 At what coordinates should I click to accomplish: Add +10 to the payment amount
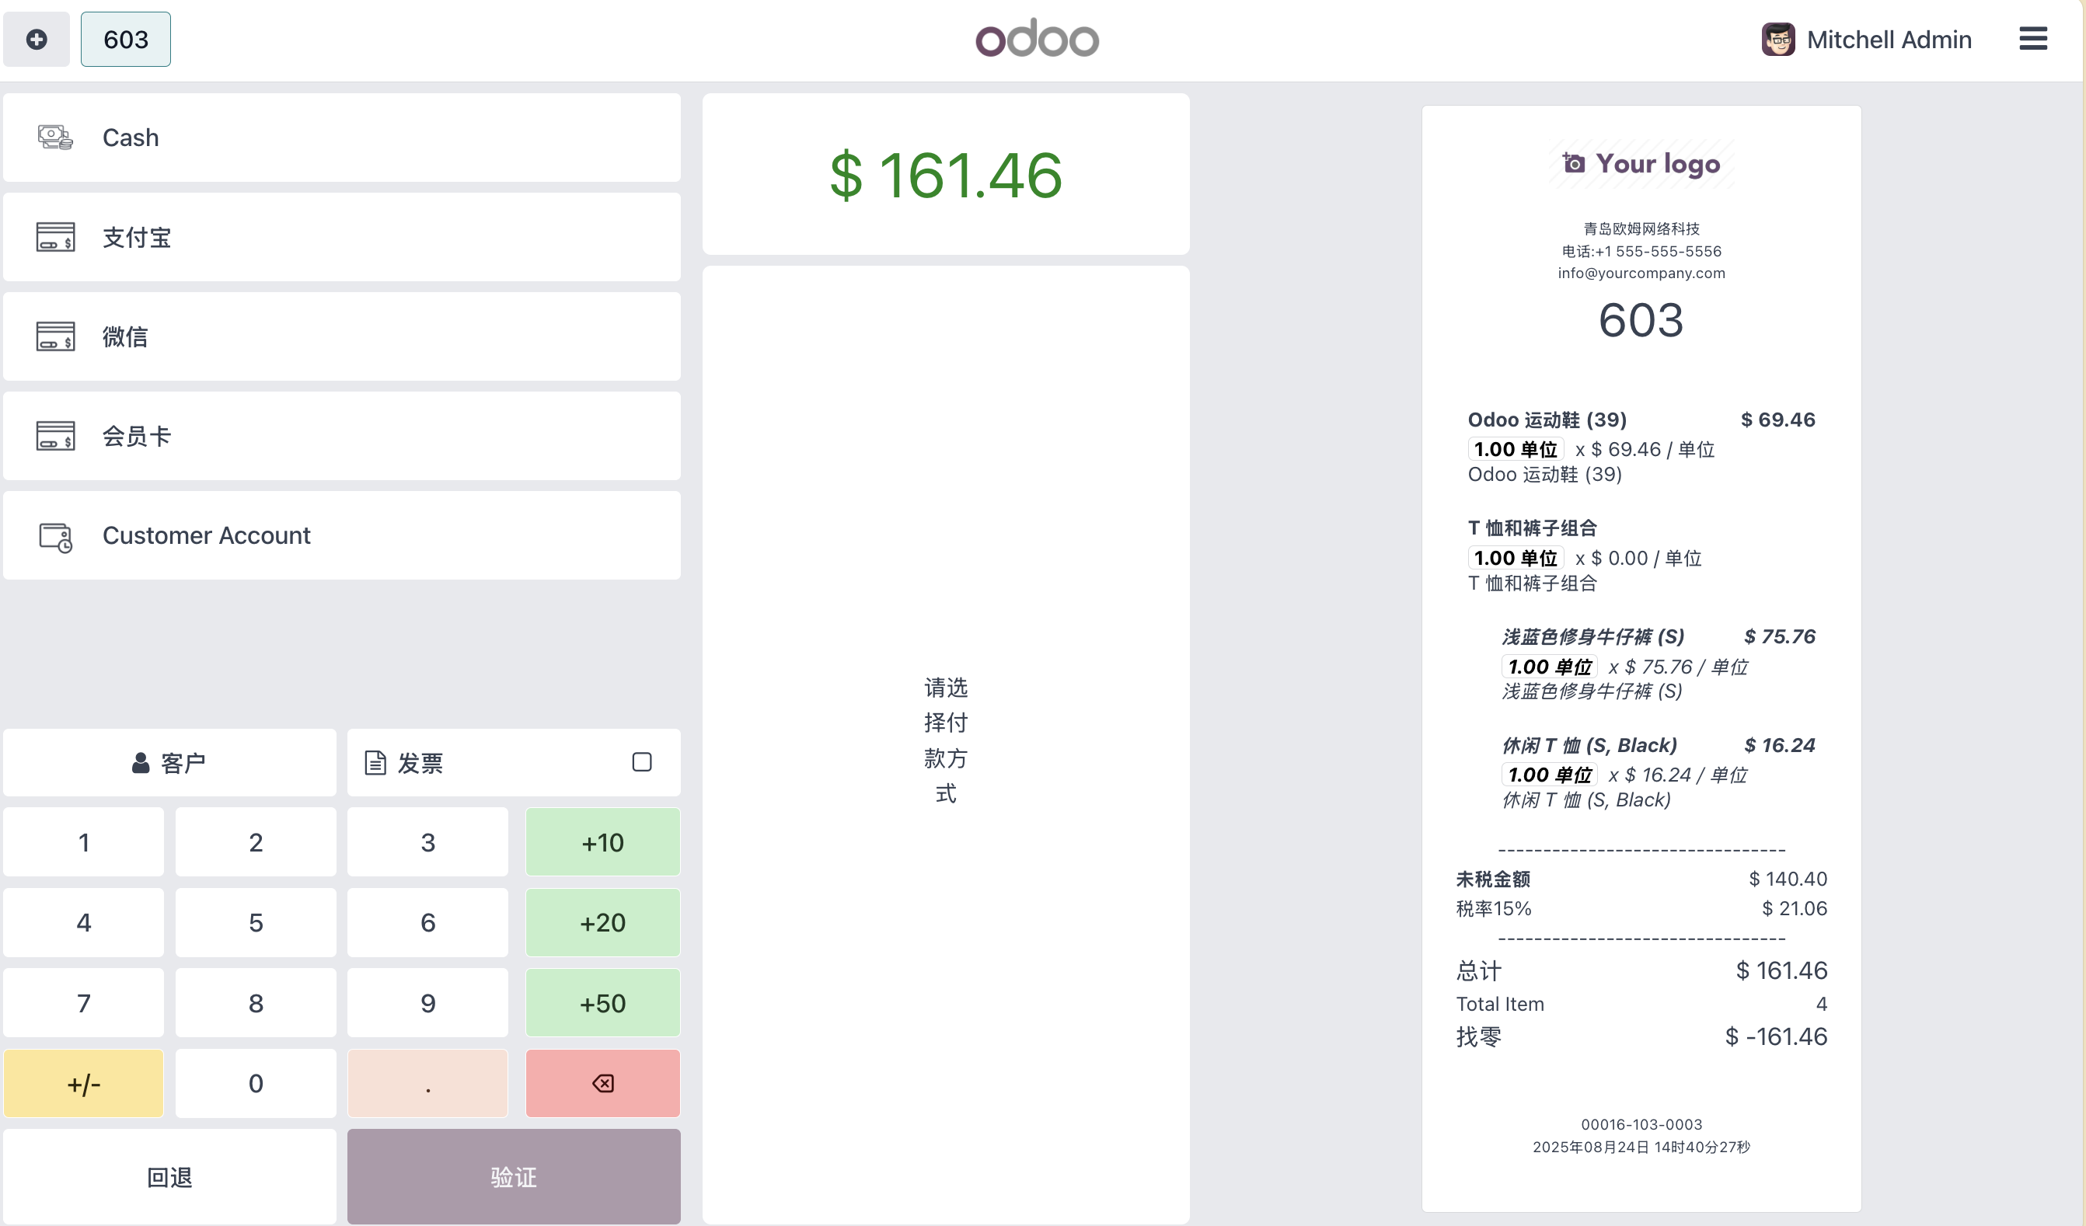coord(602,842)
